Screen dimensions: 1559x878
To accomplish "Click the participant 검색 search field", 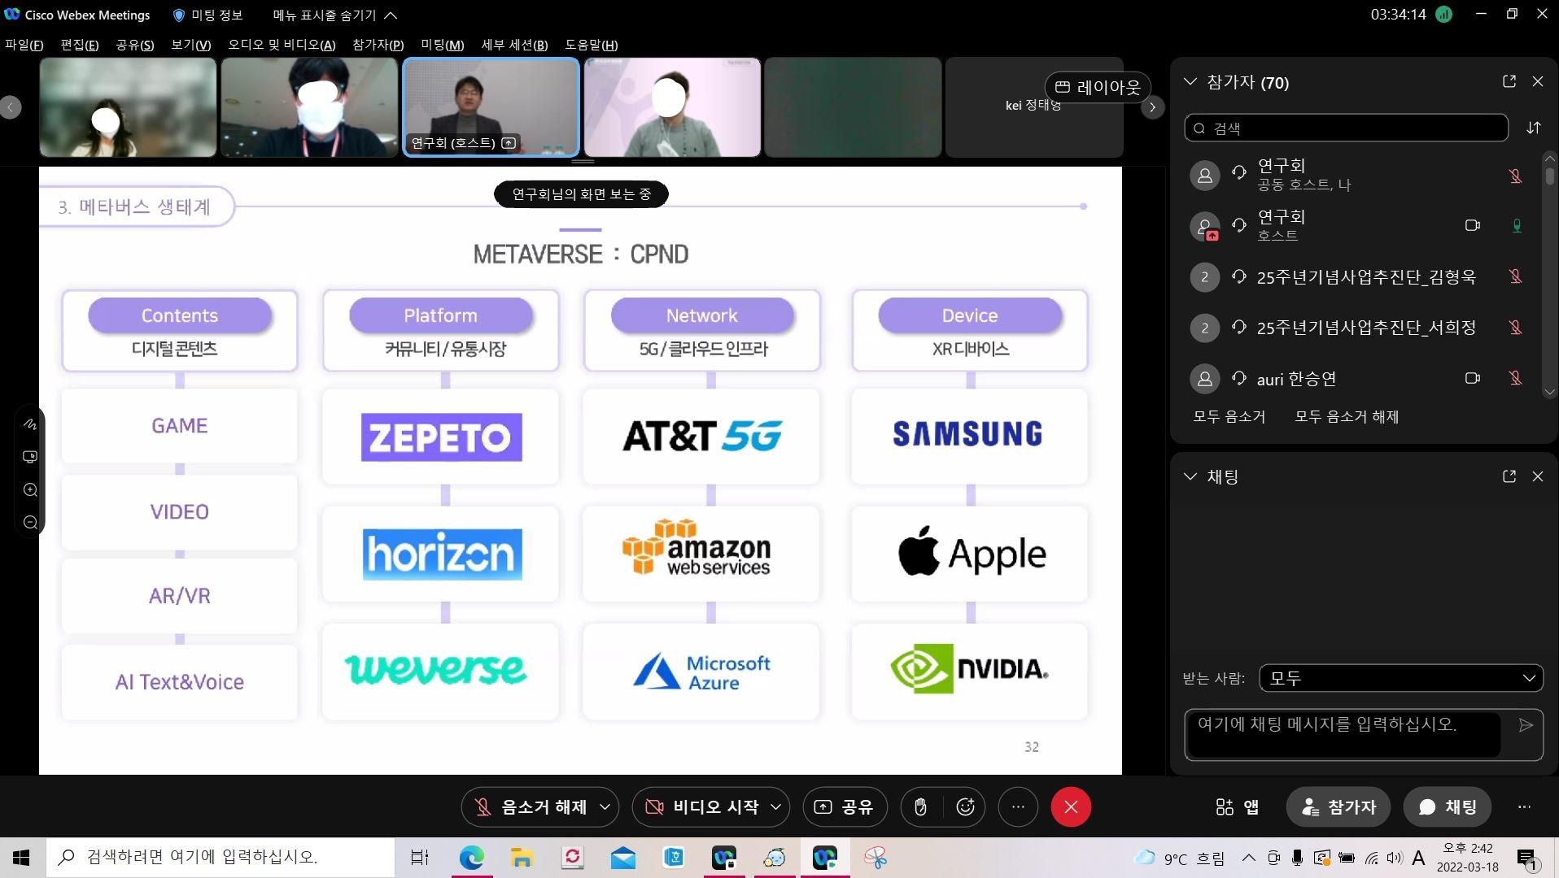I will click(1346, 128).
